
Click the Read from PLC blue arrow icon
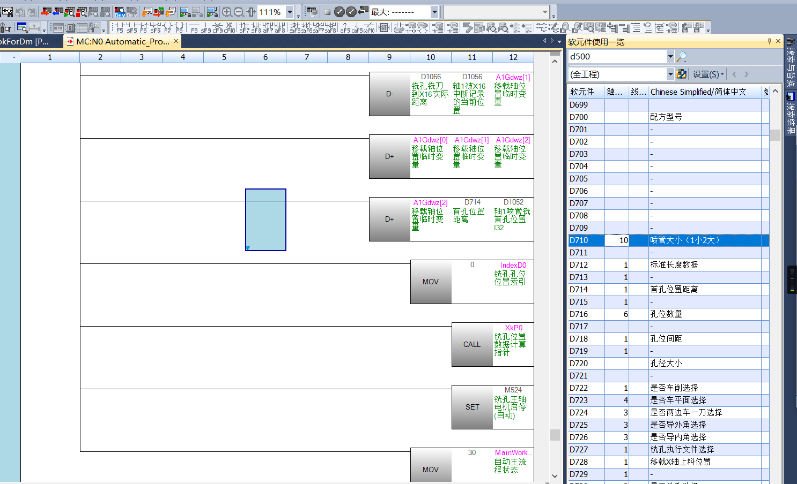tap(58, 12)
